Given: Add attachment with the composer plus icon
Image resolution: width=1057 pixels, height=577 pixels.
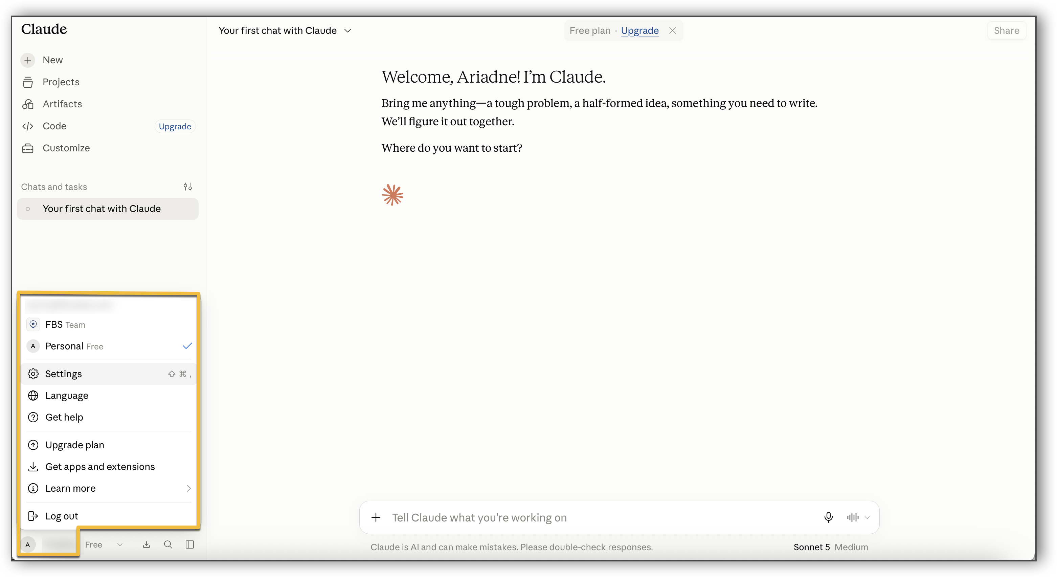Looking at the screenshot, I should click(x=376, y=517).
